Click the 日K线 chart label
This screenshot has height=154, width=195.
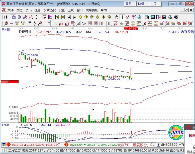click(x=6, y=30)
